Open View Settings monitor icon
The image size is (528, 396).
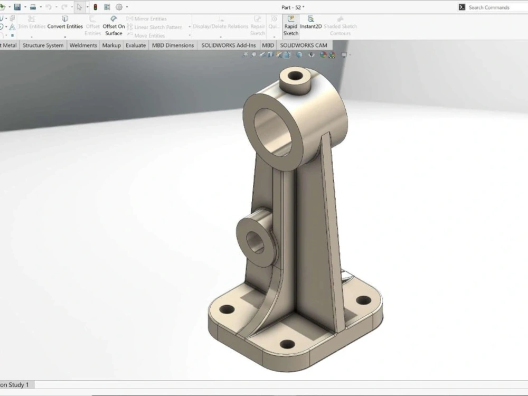(344, 54)
